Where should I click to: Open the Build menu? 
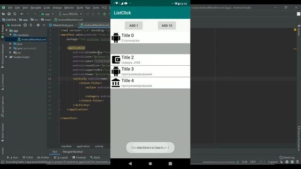coord(80,8)
